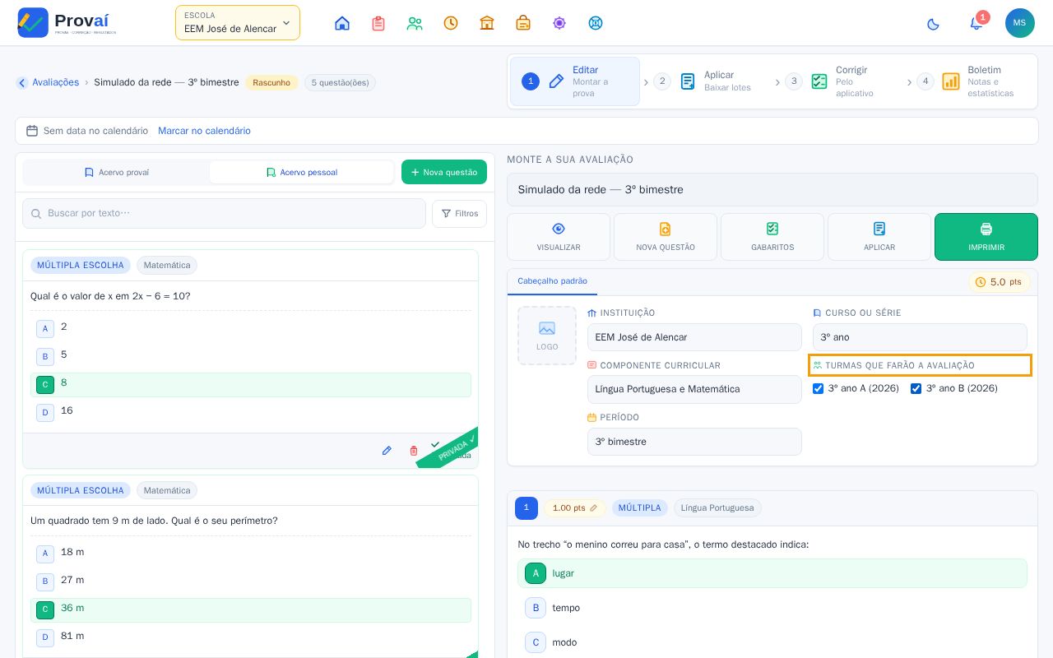Open the green people icon in navigation

click(415, 23)
